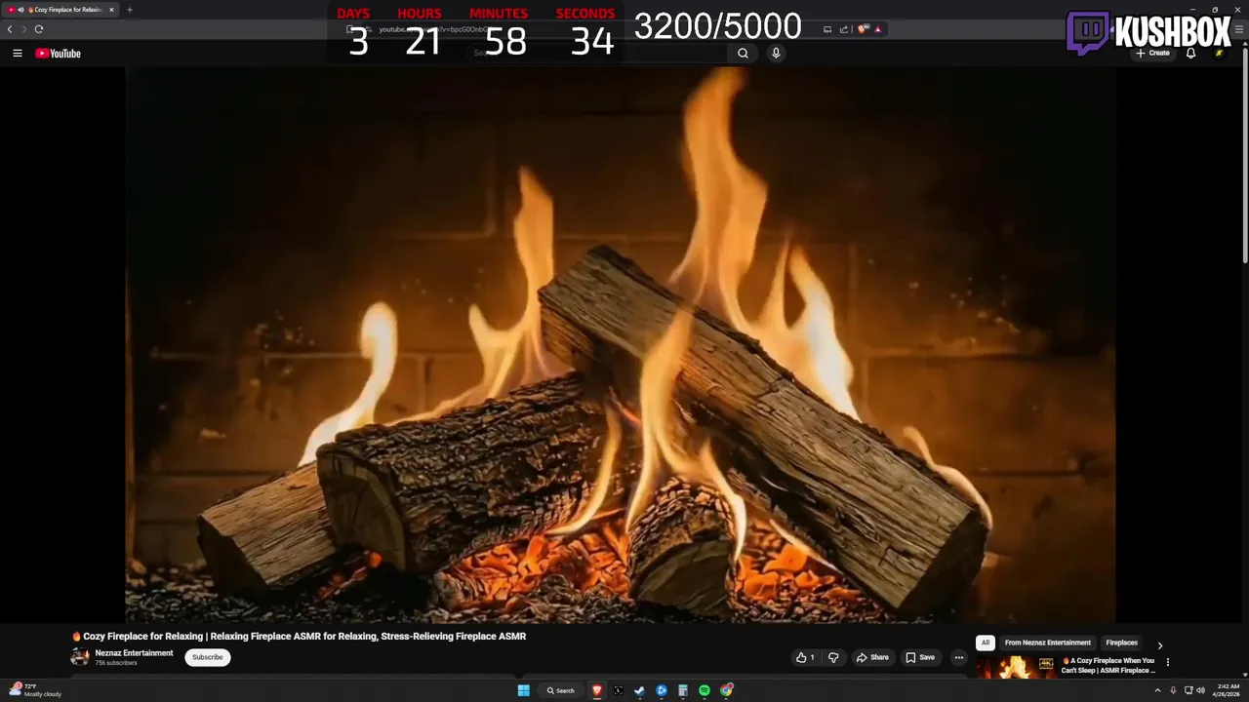
Task: Open more actions ellipsis under video
Action: point(958,657)
